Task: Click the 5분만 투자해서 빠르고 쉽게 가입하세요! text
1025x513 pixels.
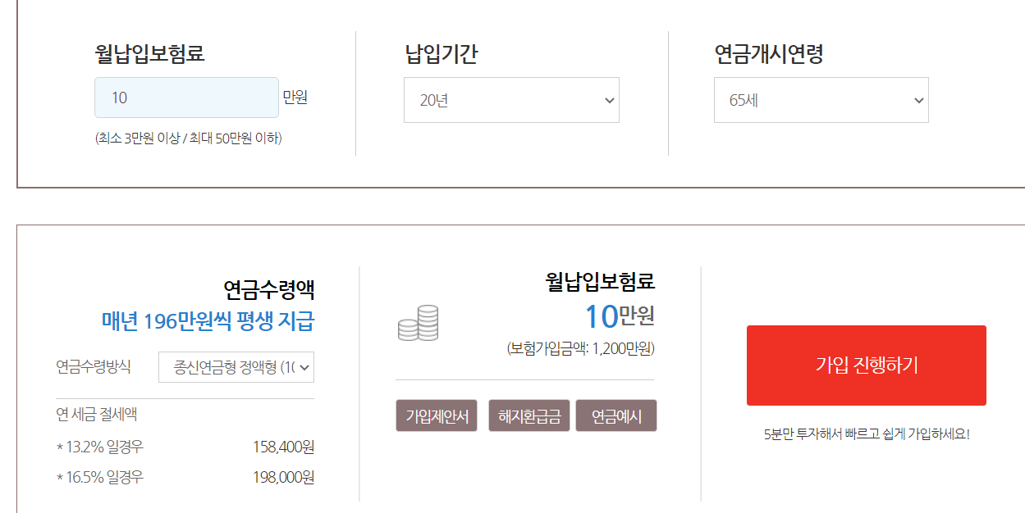Action: [867, 434]
